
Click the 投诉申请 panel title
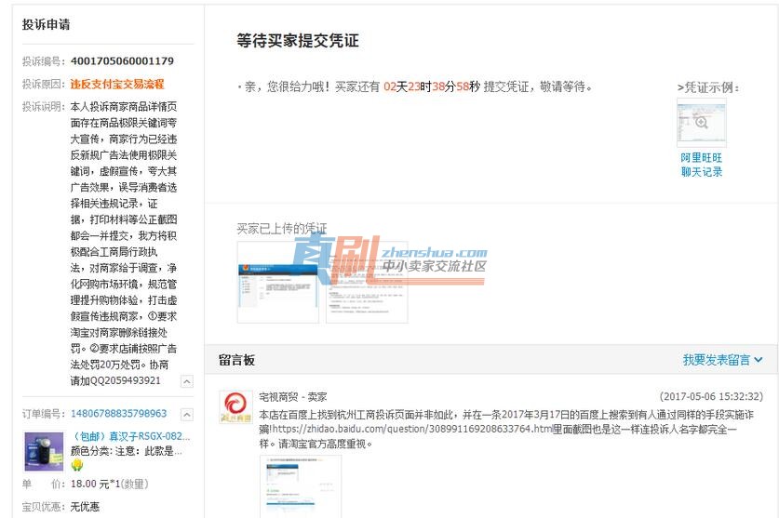pos(47,24)
